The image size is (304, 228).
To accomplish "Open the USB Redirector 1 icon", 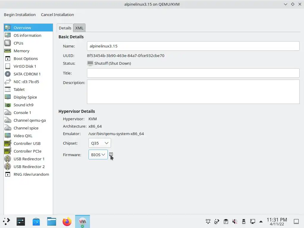I will click(x=8, y=159).
